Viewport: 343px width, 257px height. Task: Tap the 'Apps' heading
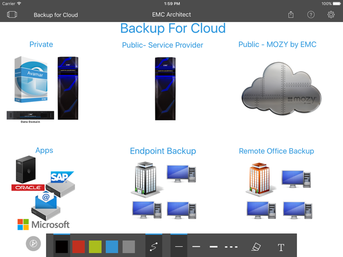pos(44,151)
